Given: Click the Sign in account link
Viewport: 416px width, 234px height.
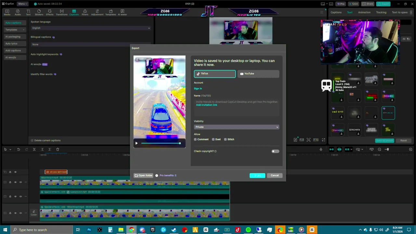Looking at the screenshot, I should pyautogui.click(x=198, y=89).
